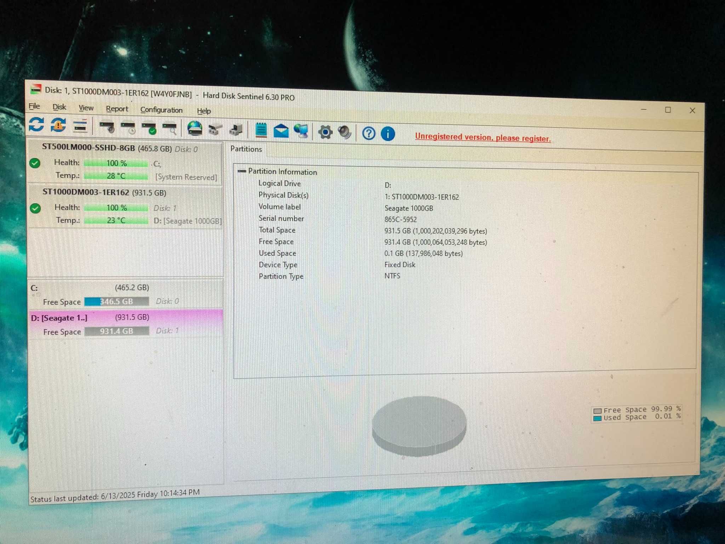Collapse the Partition Information section
The image size is (725, 544).
pos(242,171)
